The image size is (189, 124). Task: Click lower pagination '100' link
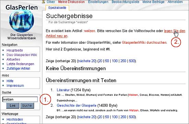115,117
